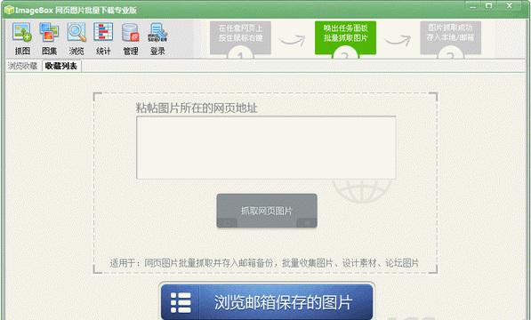Open the 抓图 capture tool
The image size is (531, 320).
(x=22, y=38)
